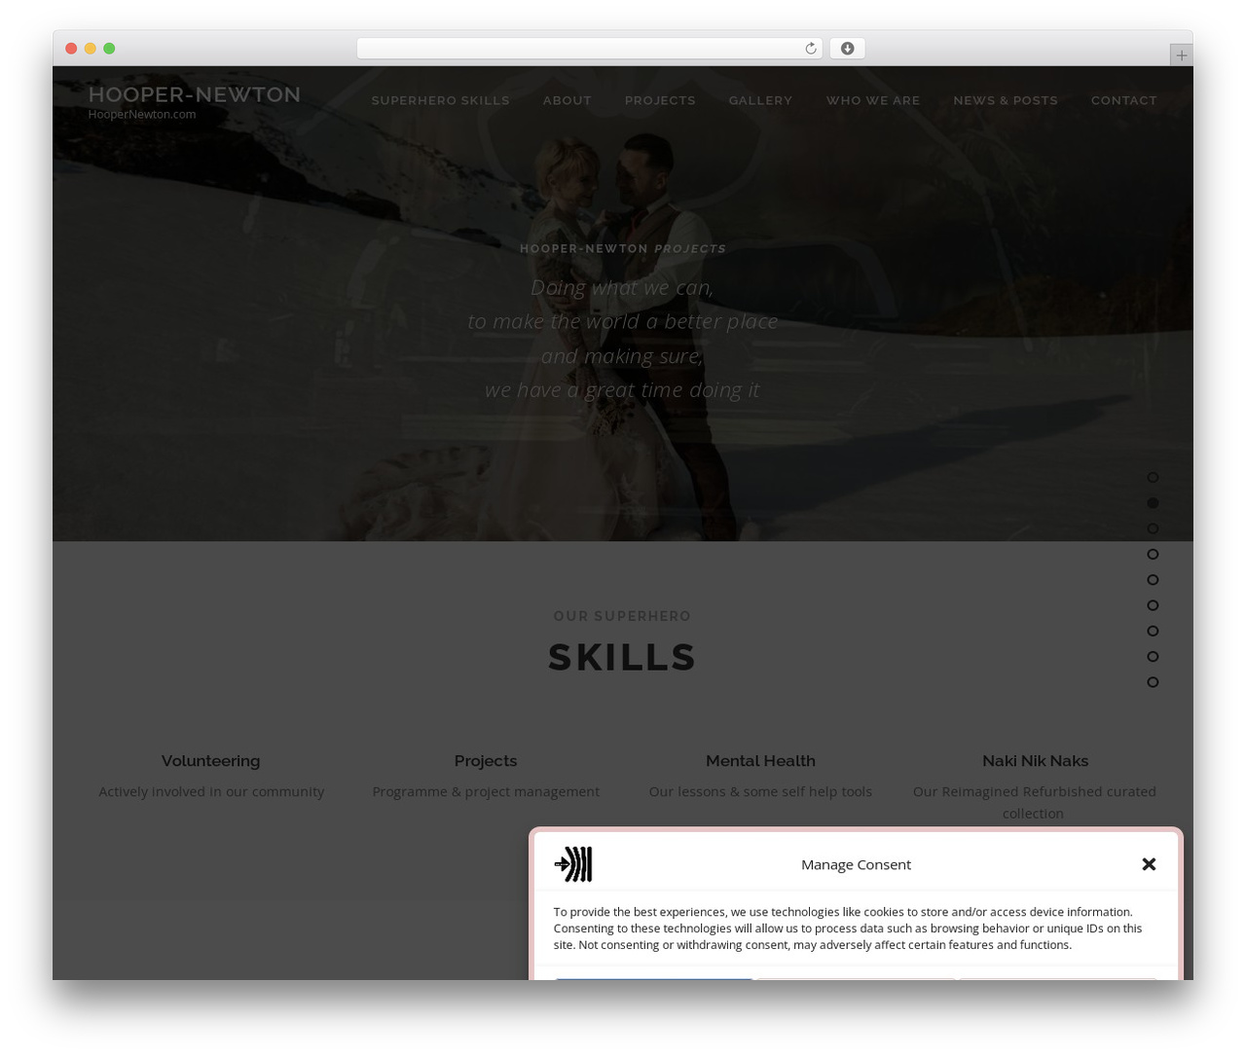Click the cookie consent description paragraph

coord(848,928)
